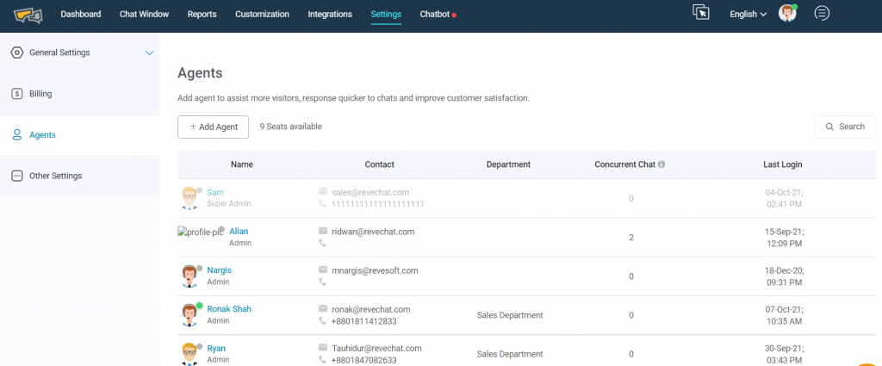
Task: Open the hamburger menu icon in header
Action: coord(822,13)
